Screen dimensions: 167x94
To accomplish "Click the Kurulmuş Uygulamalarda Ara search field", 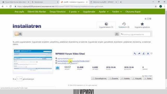I will tap(135, 34).
